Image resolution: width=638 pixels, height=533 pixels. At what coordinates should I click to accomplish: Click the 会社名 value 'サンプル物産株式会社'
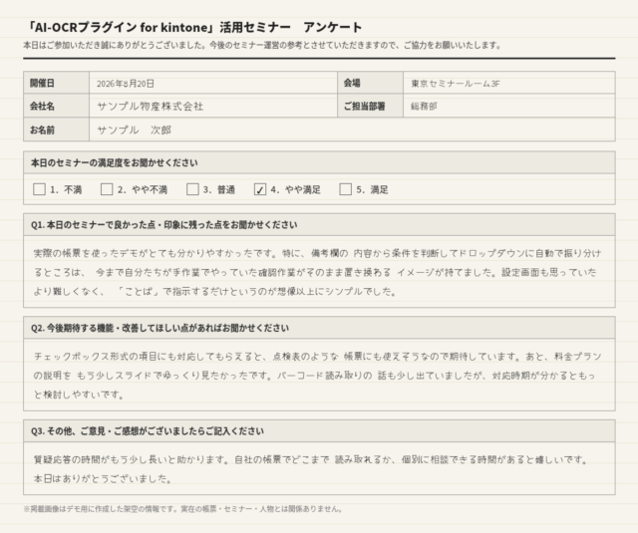pyautogui.click(x=151, y=107)
